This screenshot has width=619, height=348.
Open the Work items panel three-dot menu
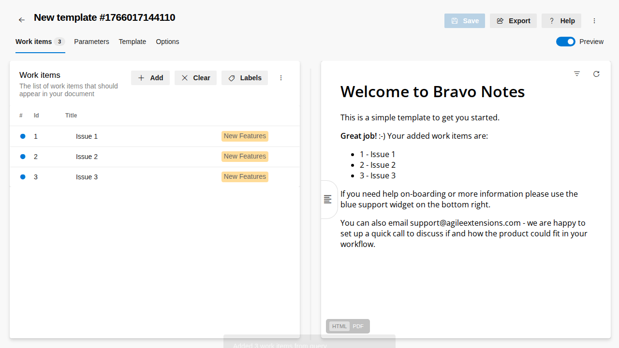(281, 78)
